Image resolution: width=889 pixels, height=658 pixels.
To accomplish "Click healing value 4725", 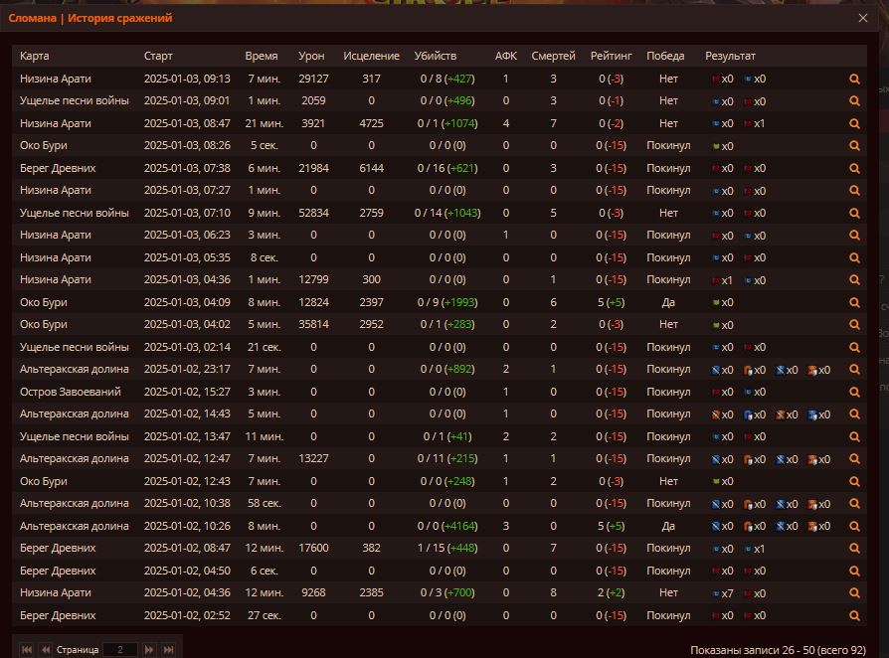I will tap(371, 123).
